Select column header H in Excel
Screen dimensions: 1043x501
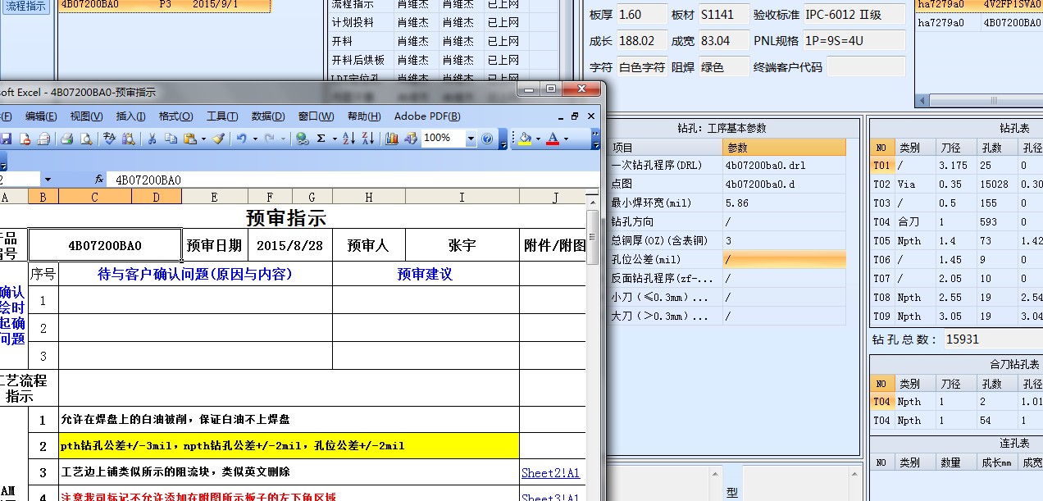(x=368, y=197)
